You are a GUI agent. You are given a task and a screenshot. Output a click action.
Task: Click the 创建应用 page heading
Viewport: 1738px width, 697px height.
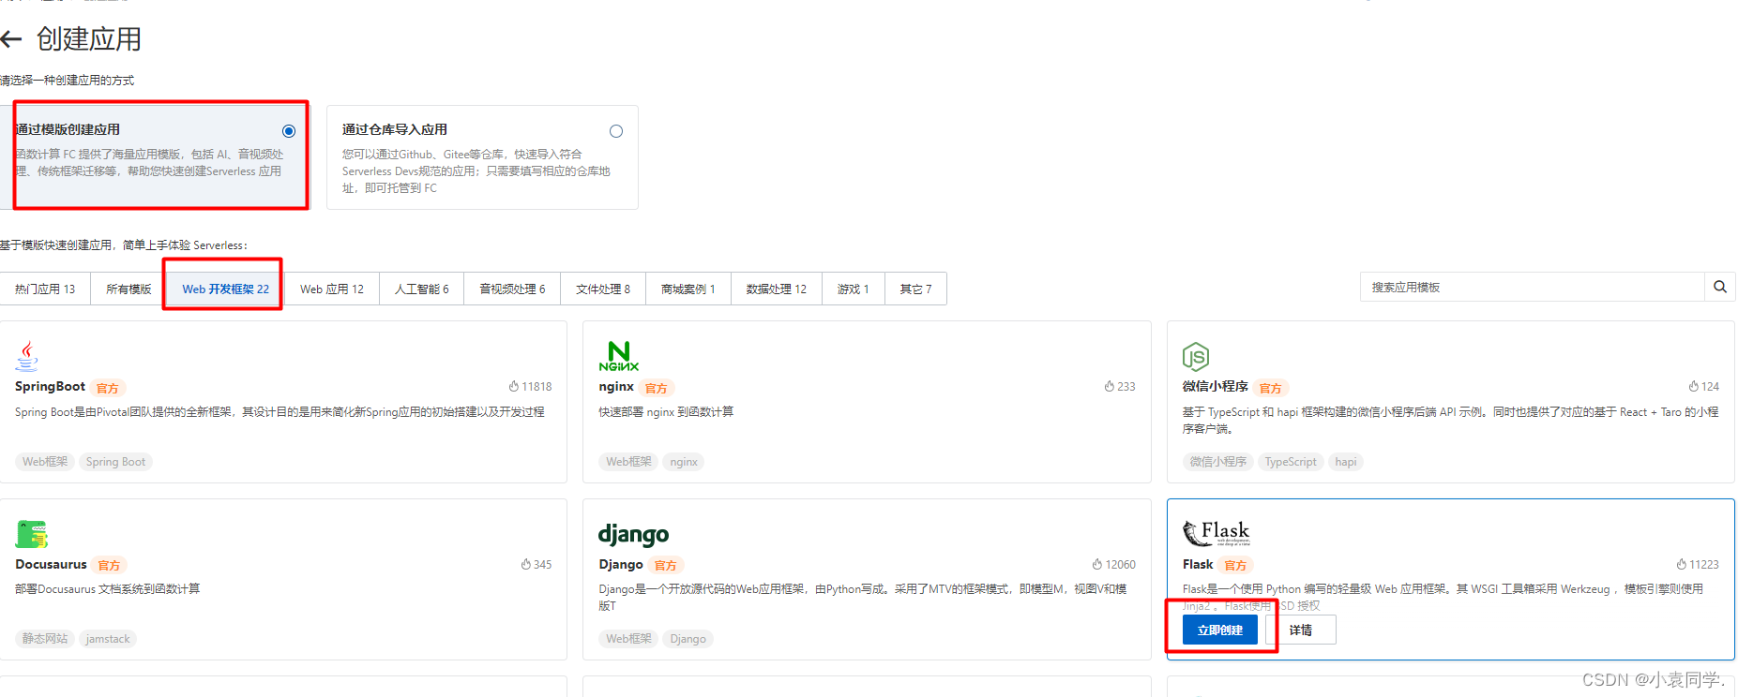coord(89,39)
